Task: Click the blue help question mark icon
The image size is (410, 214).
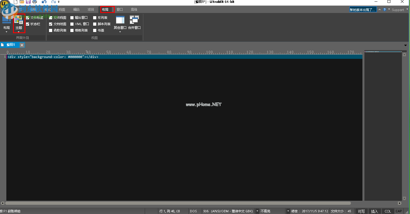Action: tap(384, 10)
